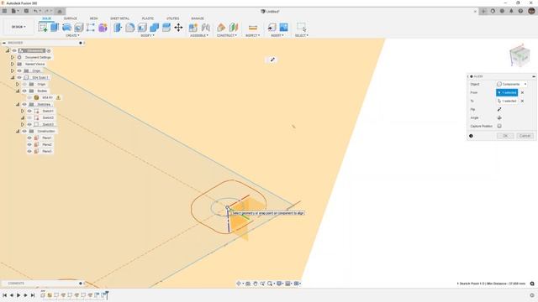
Task: Toggle visibility of Sketch1
Action: pyautogui.click(x=29, y=111)
